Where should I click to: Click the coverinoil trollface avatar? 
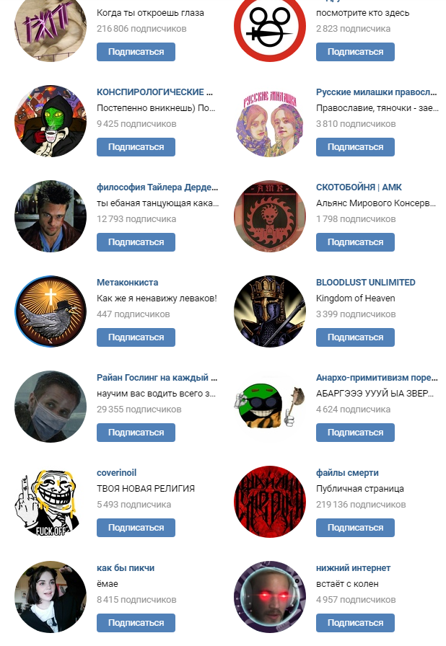[51, 502]
